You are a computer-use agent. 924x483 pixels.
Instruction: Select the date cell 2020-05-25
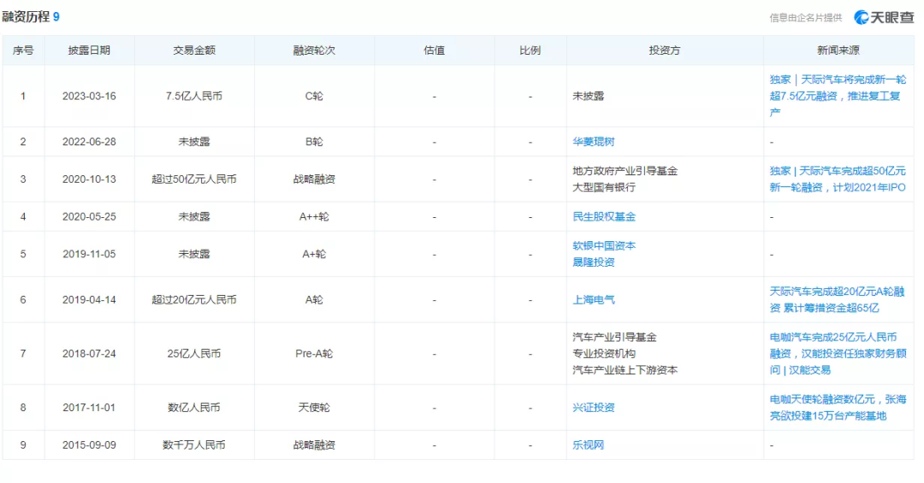tap(89, 217)
